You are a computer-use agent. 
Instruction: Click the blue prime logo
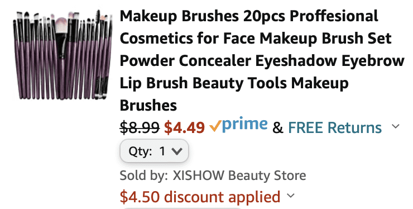tap(244, 125)
